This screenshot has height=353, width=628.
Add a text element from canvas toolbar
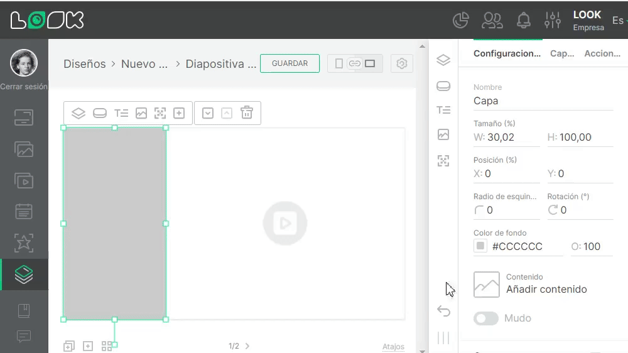point(121,114)
